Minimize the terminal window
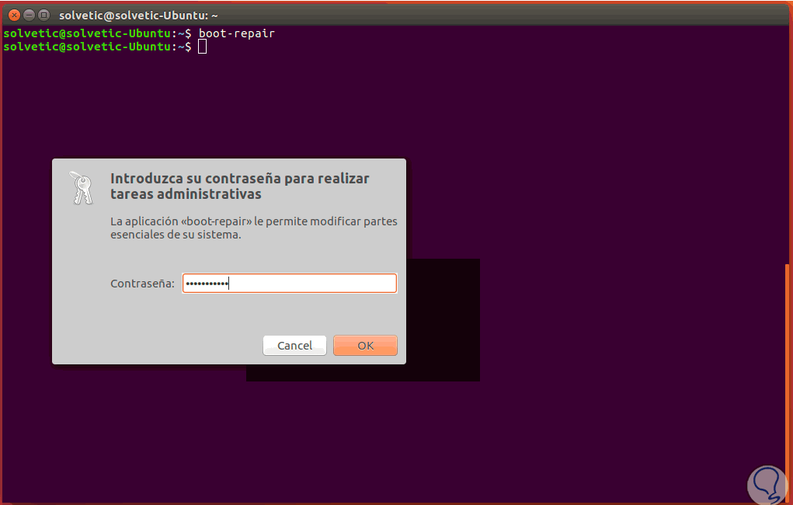Viewport: 793px width, 505px height. (x=29, y=16)
